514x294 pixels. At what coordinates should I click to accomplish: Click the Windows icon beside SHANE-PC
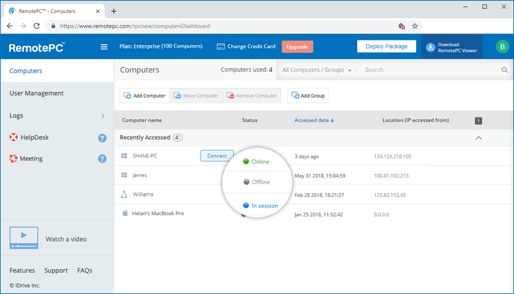[x=124, y=155]
